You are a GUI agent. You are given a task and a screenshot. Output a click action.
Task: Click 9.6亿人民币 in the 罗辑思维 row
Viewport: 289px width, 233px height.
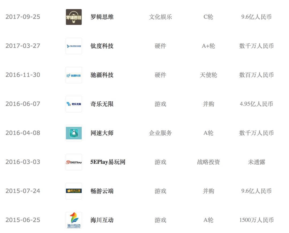click(256, 17)
